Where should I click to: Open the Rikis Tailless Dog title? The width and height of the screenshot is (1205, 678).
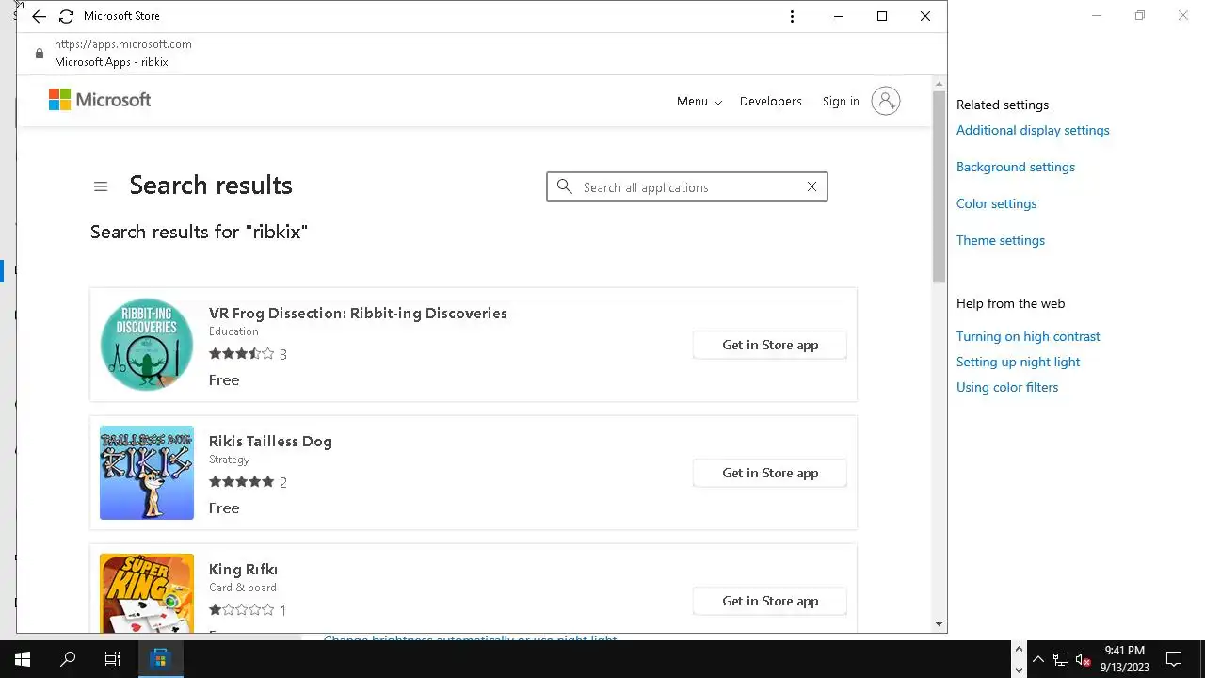click(270, 442)
